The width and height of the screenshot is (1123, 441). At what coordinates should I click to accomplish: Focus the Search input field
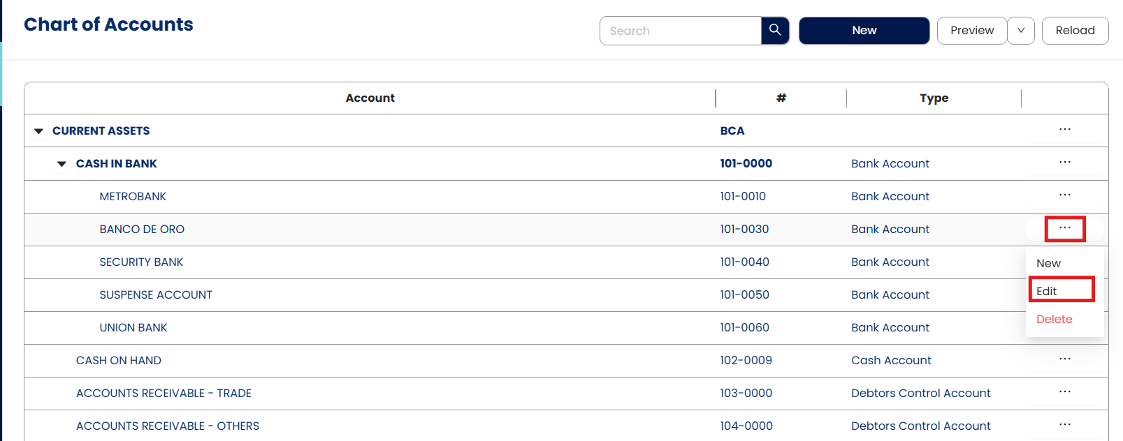tap(680, 31)
